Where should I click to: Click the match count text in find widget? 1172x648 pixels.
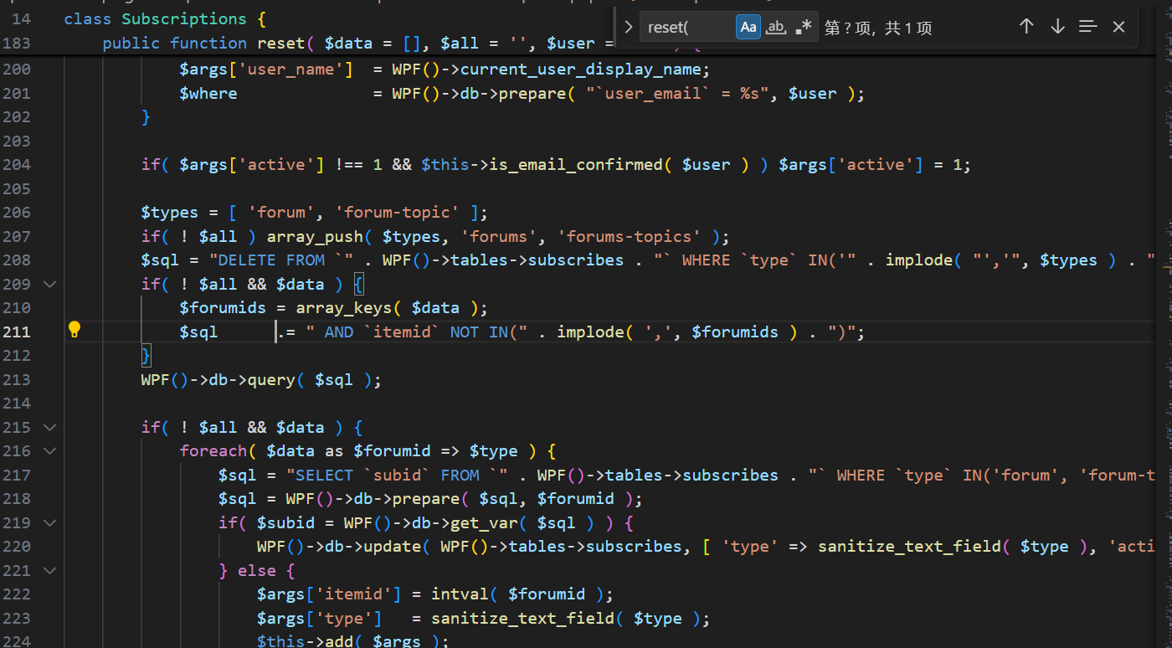tap(878, 28)
